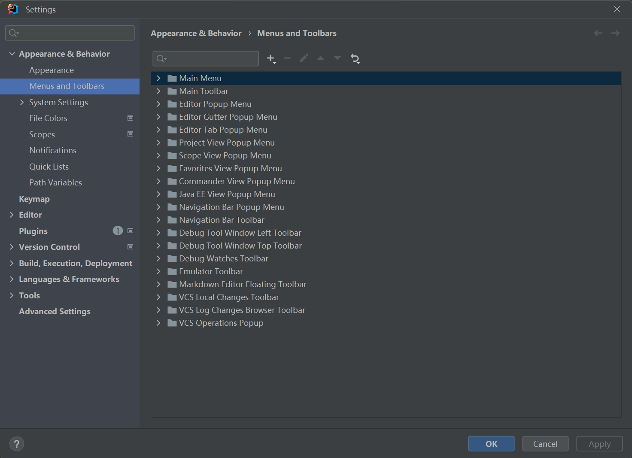Screen dimensions: 632x458
Task: Open the help question mark button
Action: 17,444
